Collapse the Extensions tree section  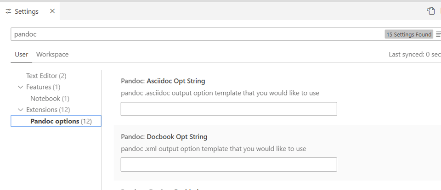20,110
